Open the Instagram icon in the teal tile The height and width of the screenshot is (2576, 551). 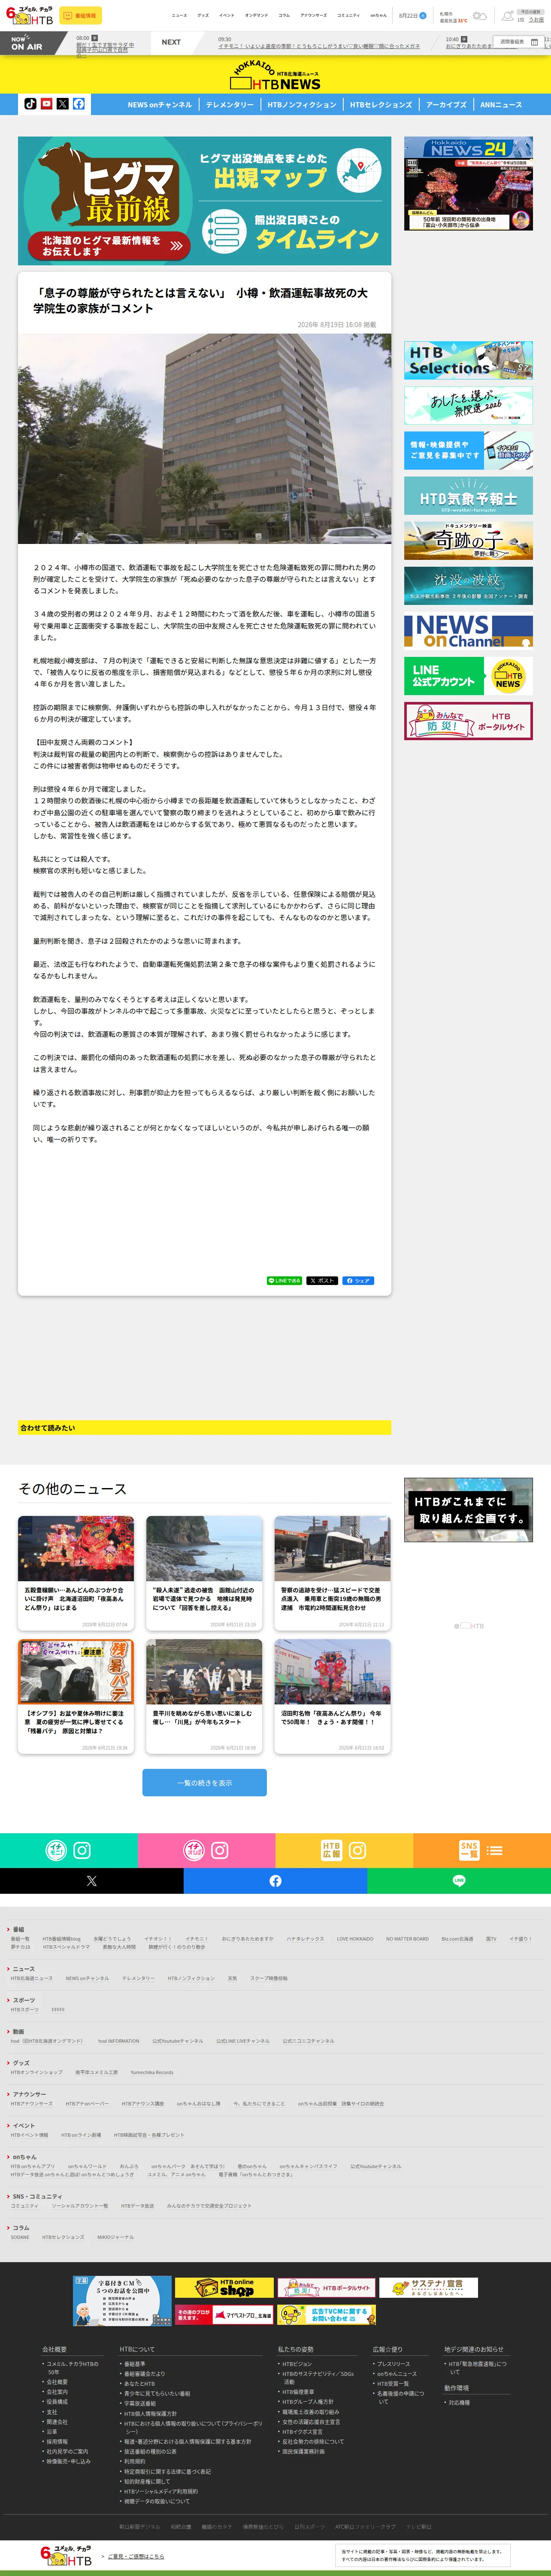tap(82, 1851)
